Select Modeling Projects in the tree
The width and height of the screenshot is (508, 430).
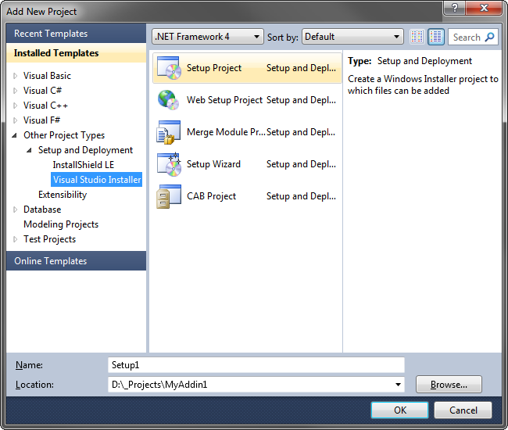click(x=61, y=224)
